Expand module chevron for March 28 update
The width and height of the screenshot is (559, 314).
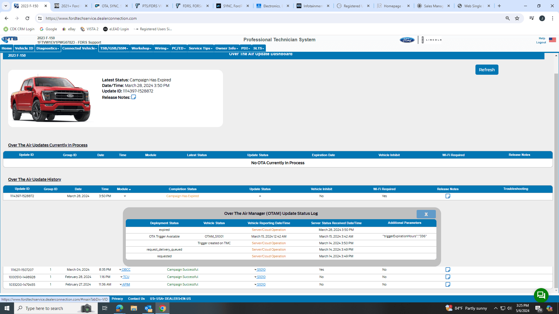coord(125,196)
